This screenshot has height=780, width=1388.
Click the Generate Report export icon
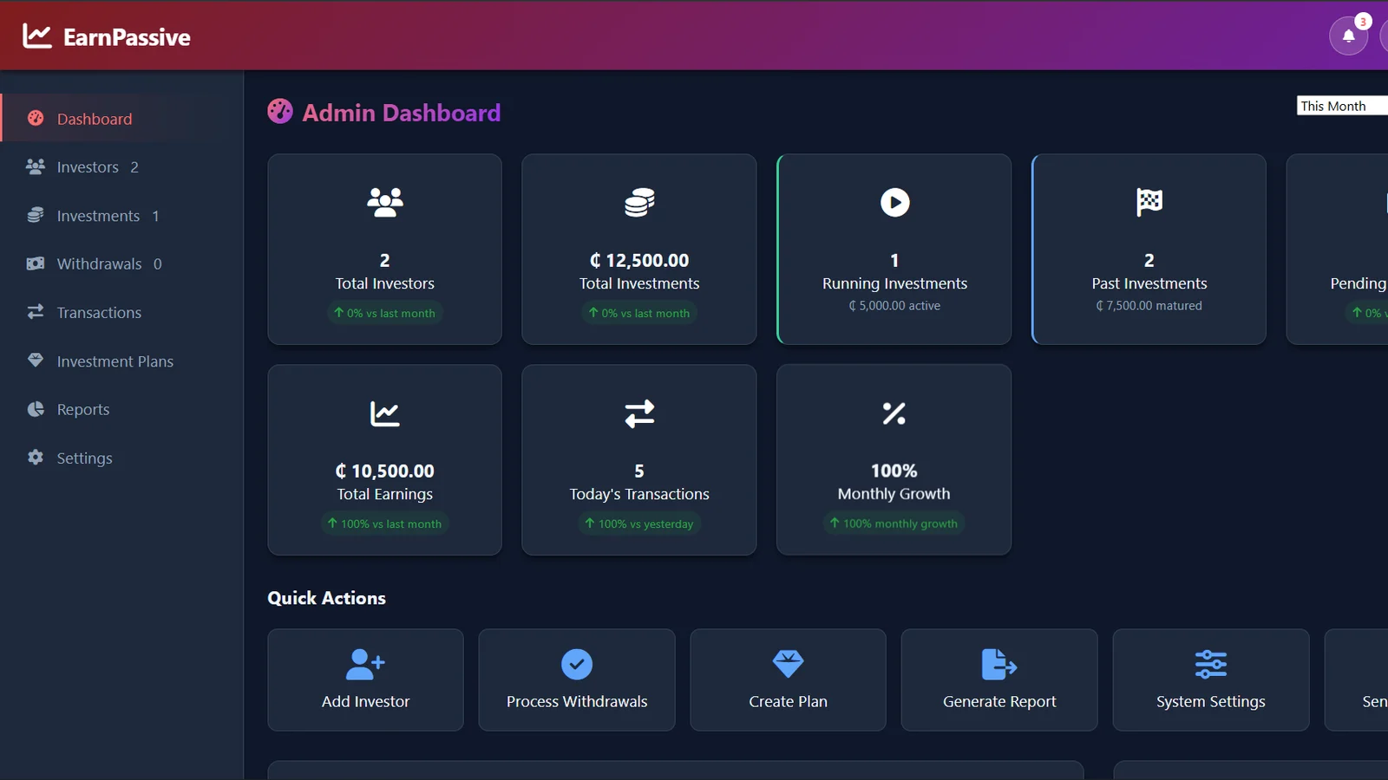click(x=999, y=664)
